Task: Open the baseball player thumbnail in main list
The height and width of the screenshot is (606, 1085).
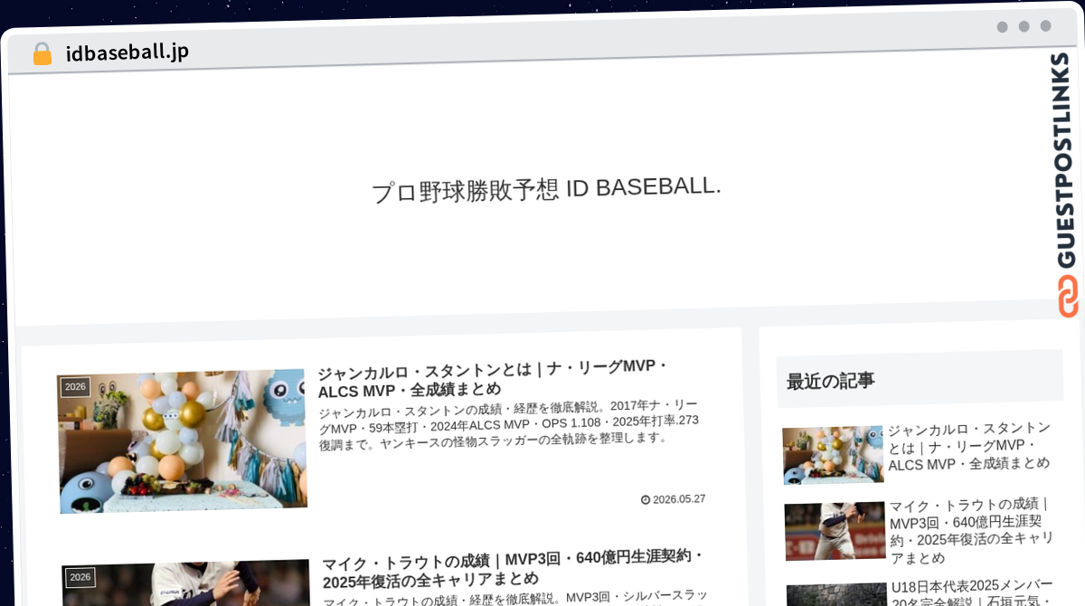Action: coord(186,583)
